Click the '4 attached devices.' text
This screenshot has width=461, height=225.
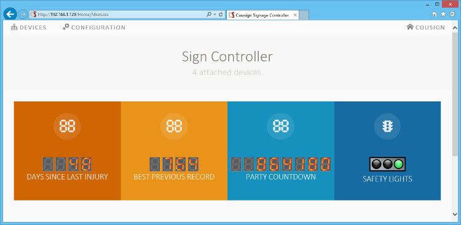pyautogui.click(x=227, y=72)
